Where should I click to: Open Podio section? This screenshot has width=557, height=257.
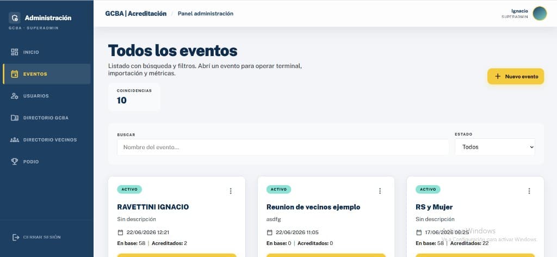click(x=47, y=161)
